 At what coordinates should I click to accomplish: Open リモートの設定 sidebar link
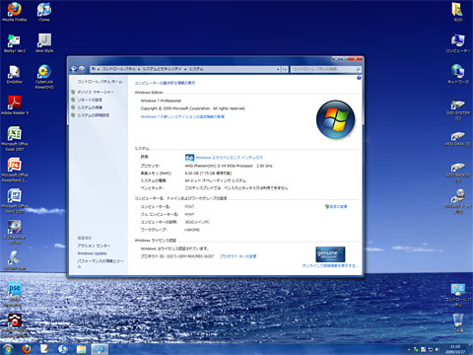[90, 100]
